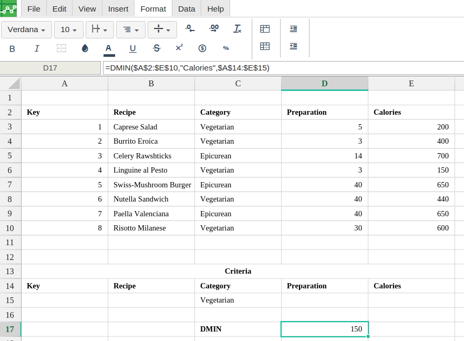
Task: Click the column D header
Action: (325, 84)
